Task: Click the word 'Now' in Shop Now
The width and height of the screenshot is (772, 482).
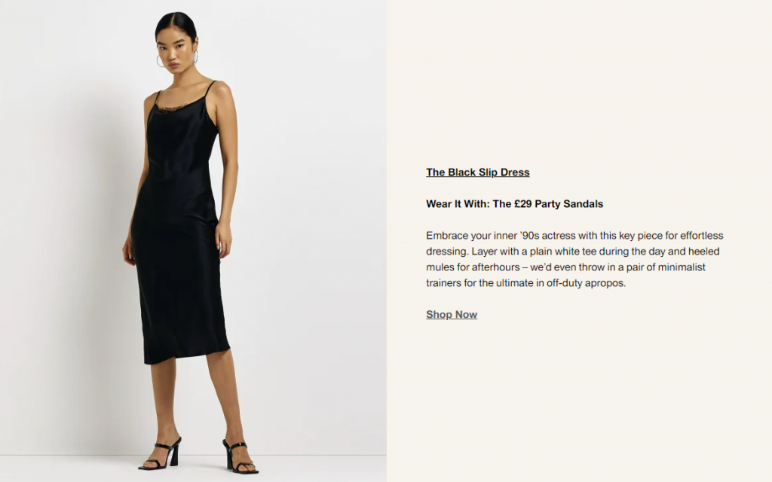Action: point(466,314)
